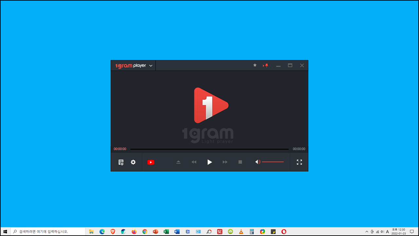Image resolution: width=419 pixels, height=236 pixels.
Task: Open network status tray icon
Action: tap(377, 231)
